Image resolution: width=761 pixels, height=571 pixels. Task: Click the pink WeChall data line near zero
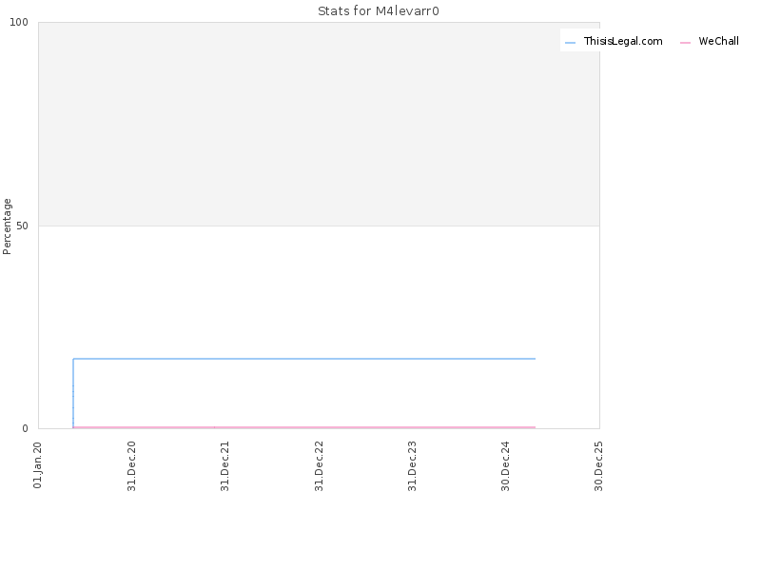[x=304, y=427]
